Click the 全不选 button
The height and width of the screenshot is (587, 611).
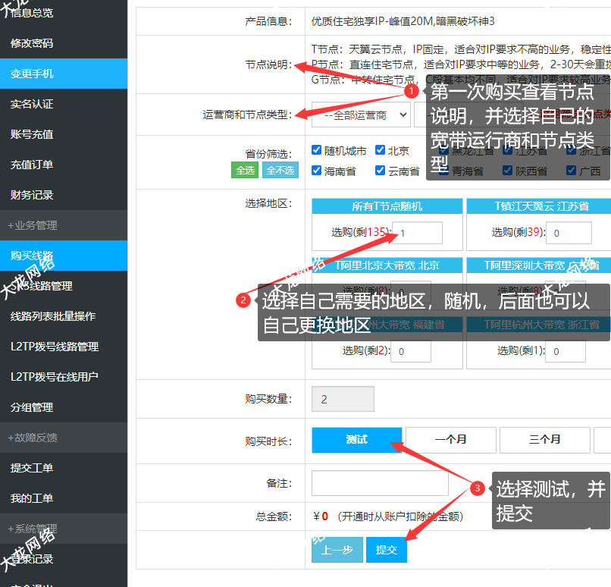(280, 171)
